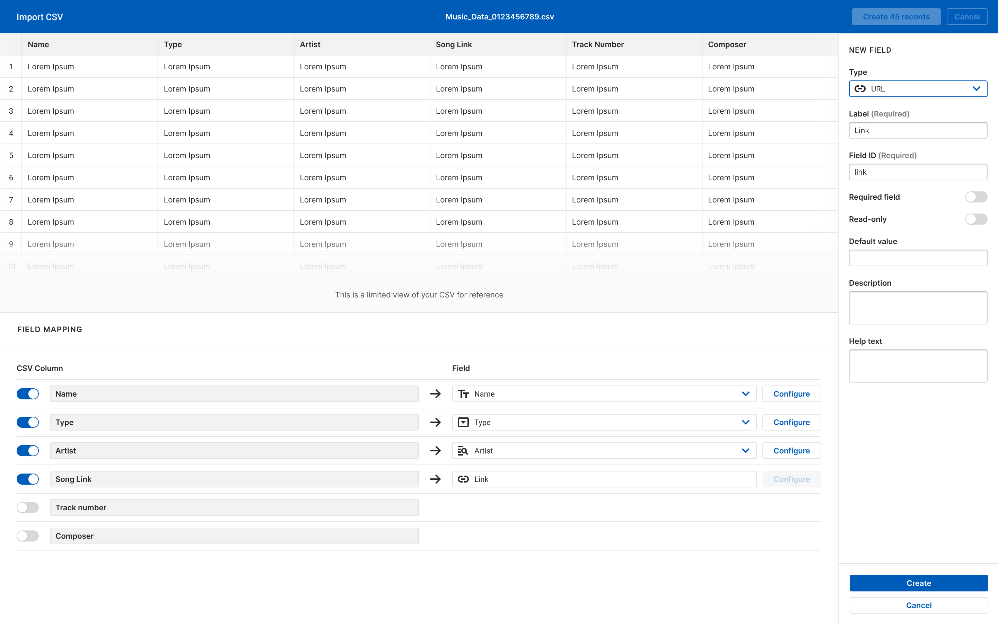Enable the Read-only switch

click(976, 219)
